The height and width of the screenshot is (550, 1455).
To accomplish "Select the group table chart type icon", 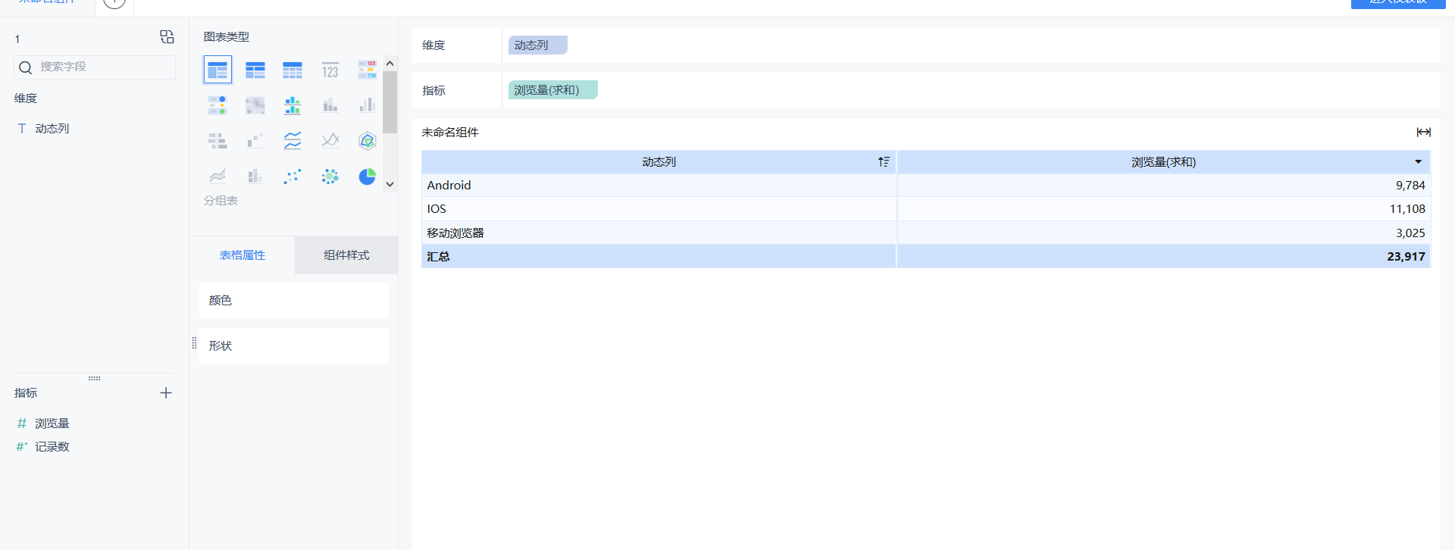I will pyautogui.click(x=217, y=70).
